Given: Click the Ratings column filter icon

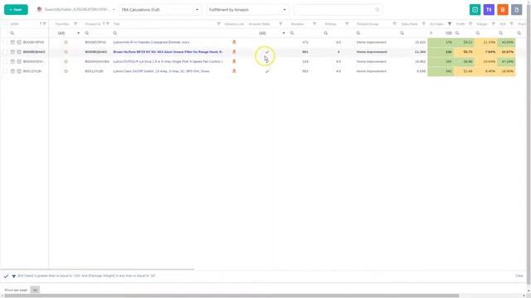Looking at the screenshot, I should point(347,24).
